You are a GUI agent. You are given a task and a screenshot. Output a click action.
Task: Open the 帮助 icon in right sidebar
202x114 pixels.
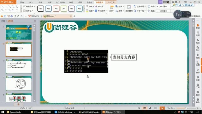(x=198, y=101)
